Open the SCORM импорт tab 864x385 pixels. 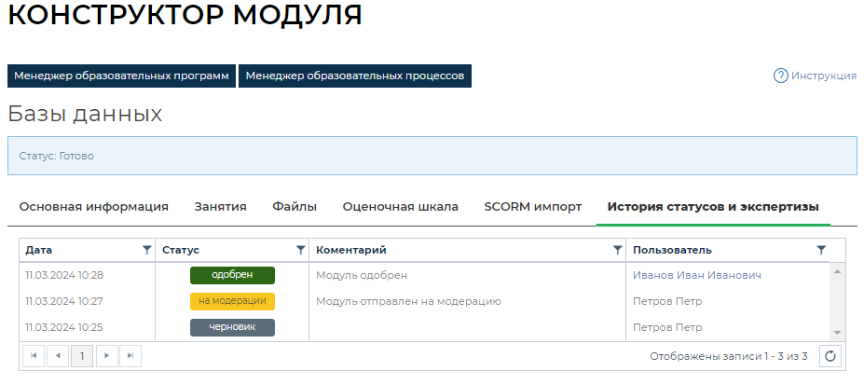click(x=532, y=207)
